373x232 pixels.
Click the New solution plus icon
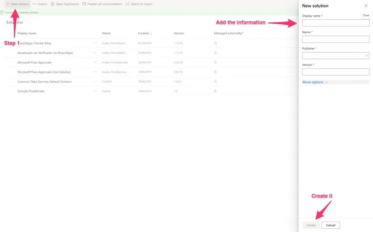pyautogui.click(x=7, y=4)
